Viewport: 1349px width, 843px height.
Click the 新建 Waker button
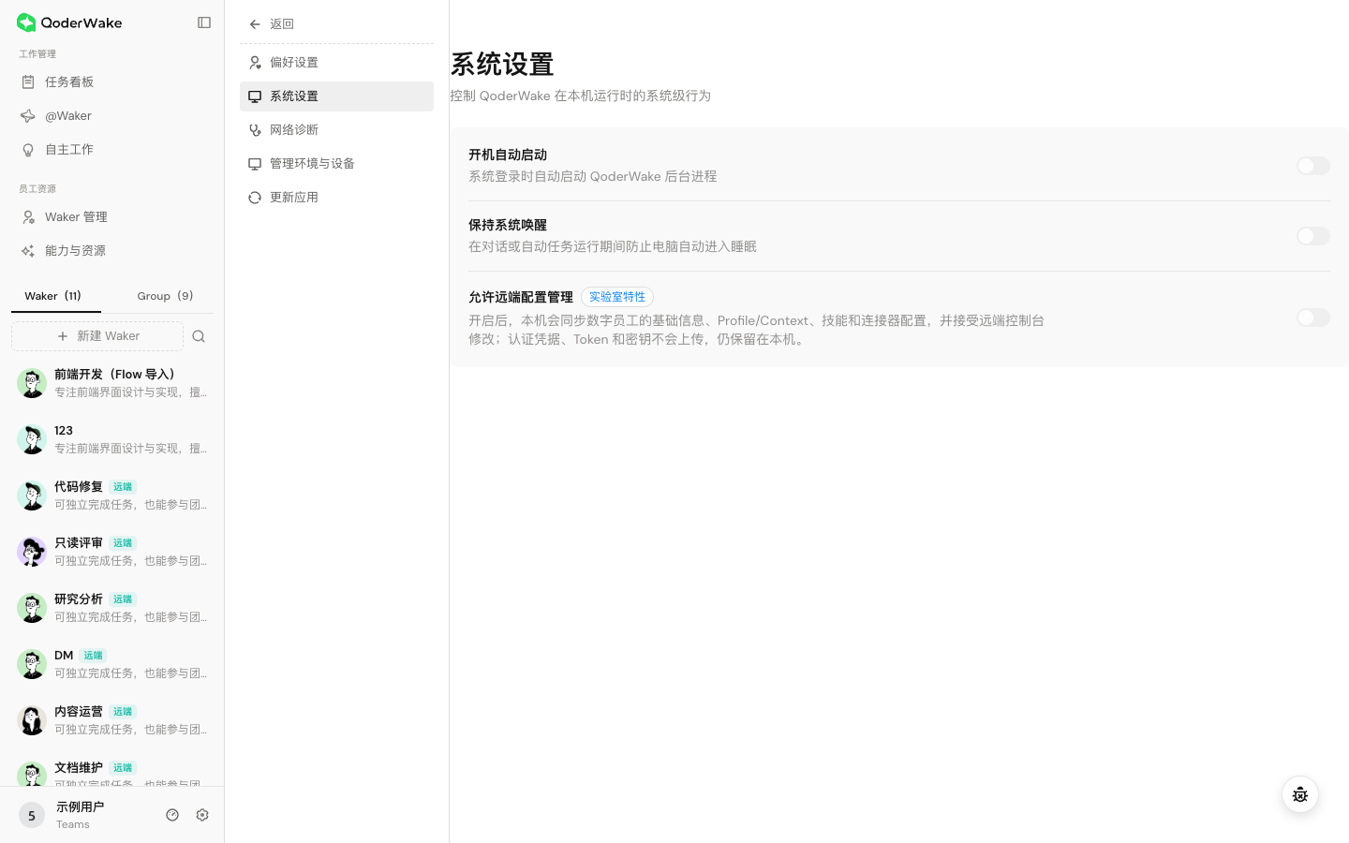click(x=97, y=336)
